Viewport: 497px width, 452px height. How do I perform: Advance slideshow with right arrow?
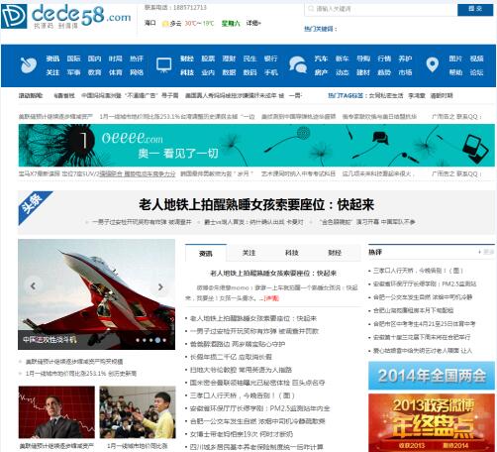click(x=160, y=286)
